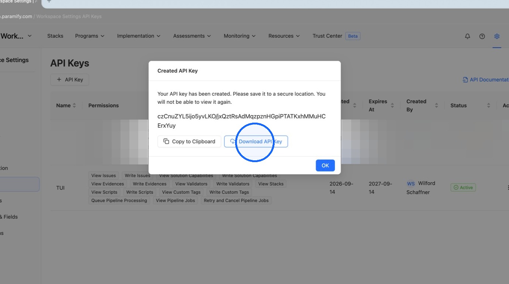This screenshot has width=509, height=284.
Task: Open notifications bell icon
Action: 467,36
